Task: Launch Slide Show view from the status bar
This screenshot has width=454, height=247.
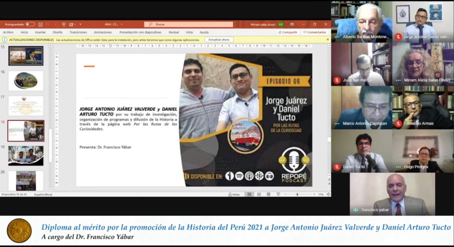Action: point(278,194)
